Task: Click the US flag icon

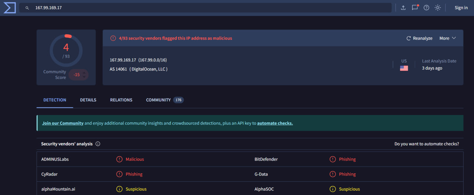Action: pyautogui.click(x=404, y=68)
